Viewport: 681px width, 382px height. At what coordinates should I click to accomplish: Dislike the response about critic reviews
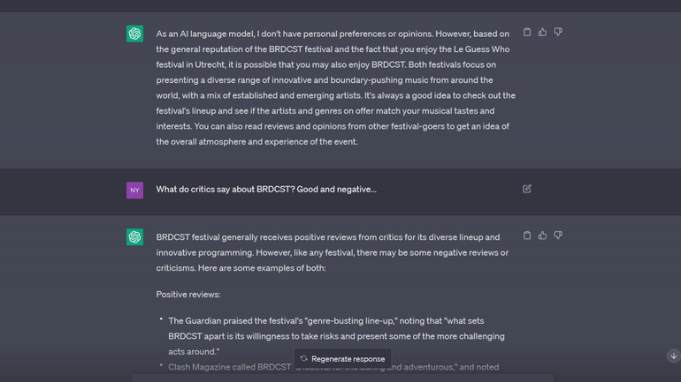tap(558, 236)
